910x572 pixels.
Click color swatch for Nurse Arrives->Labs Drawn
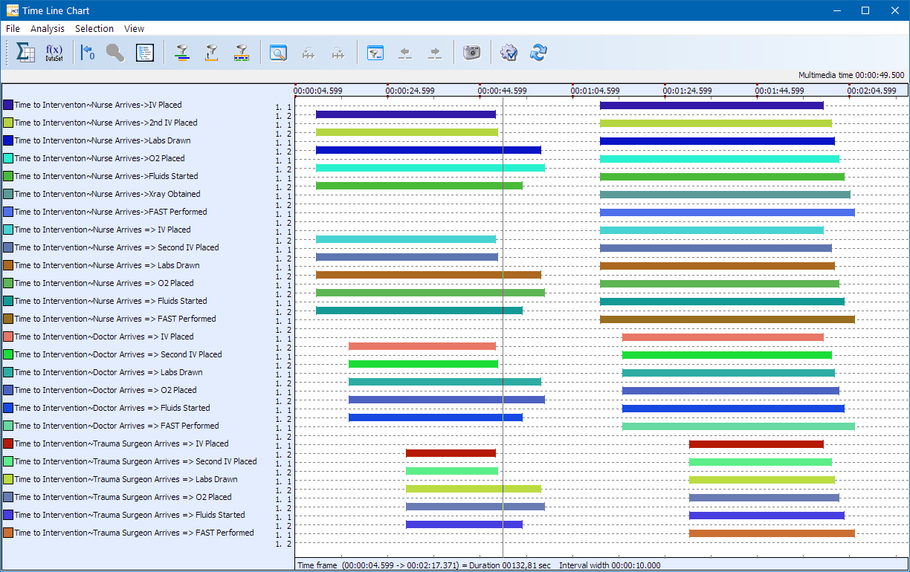(x=8, y=140)
